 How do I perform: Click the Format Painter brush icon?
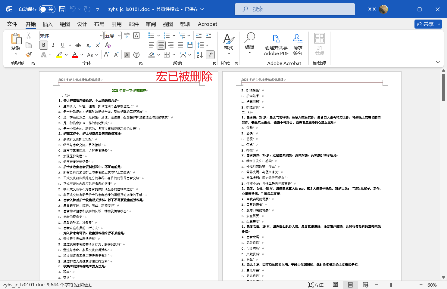click(x=29, y=54)
